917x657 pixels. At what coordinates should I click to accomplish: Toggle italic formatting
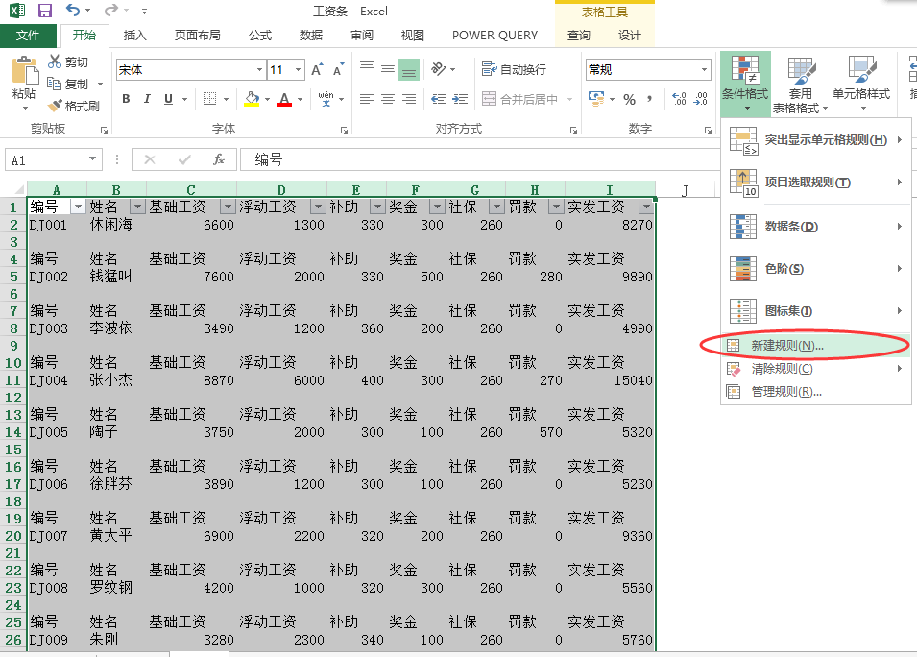tap(147, 99)
